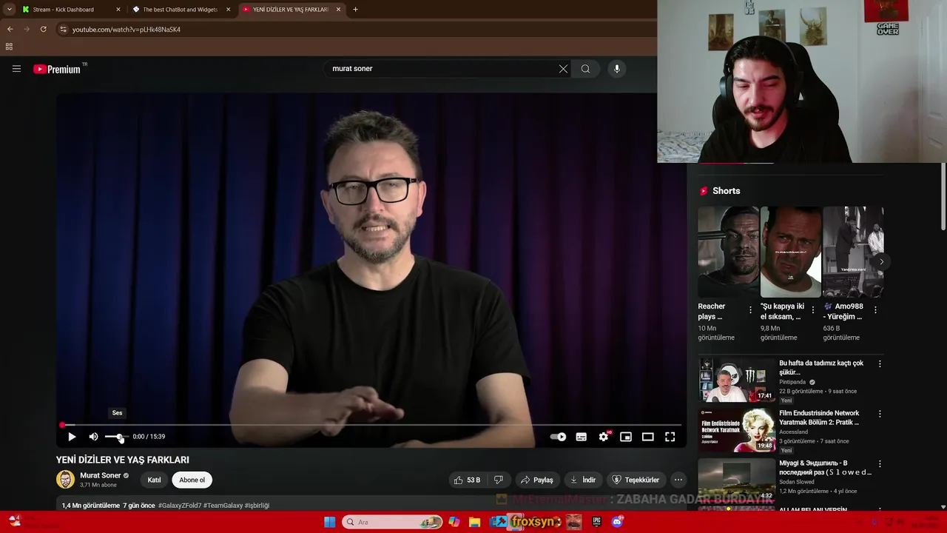Open "Bu hafta da tadımız kaçtı" video title
The width and height of the screenshot is (947, 533).
(x=821, y=368)
